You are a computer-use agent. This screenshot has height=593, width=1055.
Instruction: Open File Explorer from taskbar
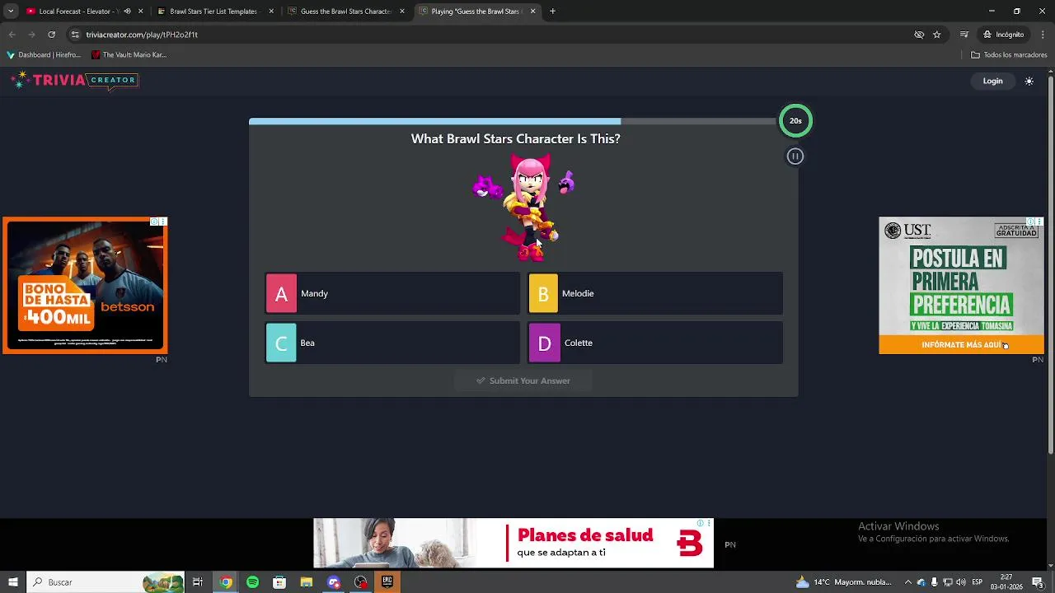(x=307, y=582)
